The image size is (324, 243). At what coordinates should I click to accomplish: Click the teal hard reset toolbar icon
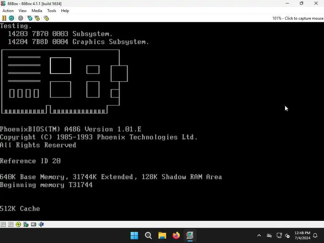click(x=11, y=18)
